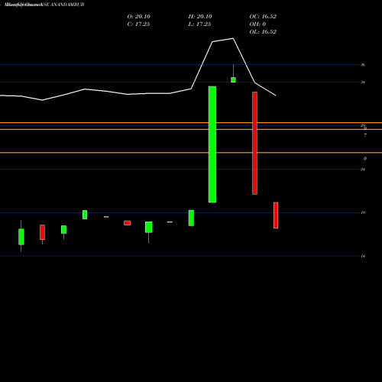Click the open value 'O: 20.10'
The image size is (382, 382).
pyautogui.click(x=139, y=17)
